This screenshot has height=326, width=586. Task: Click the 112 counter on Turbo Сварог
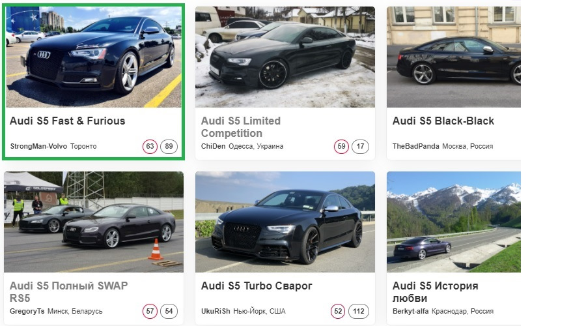tap(359, 312)
